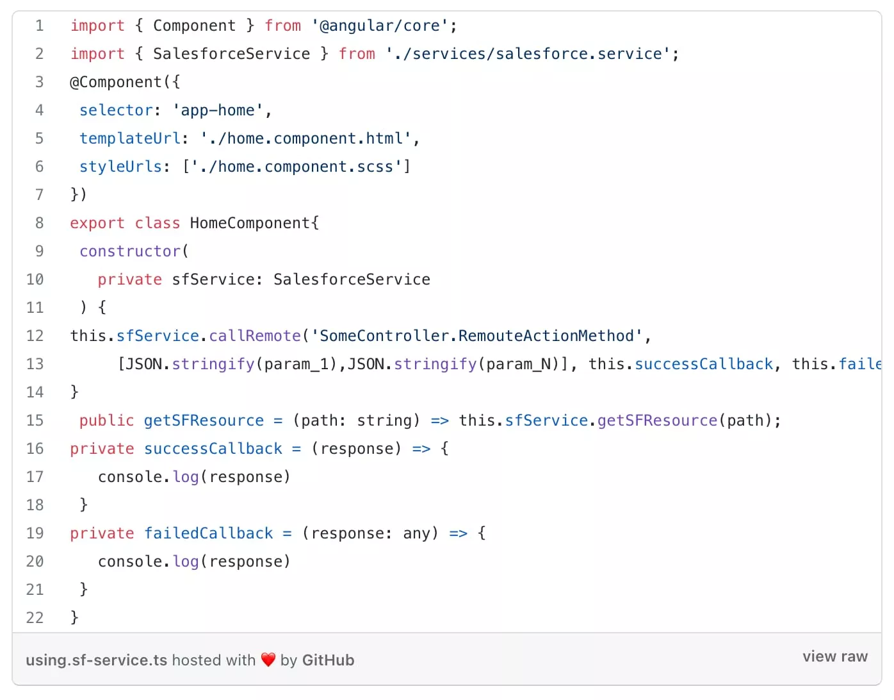894x700 pixels.
Task: Click the callRemote method call
Action: point(255,336)
